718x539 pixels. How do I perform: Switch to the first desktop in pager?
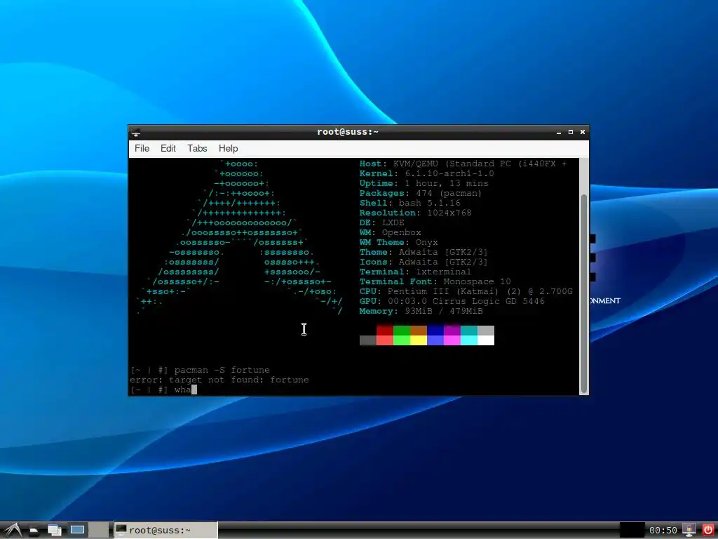coord(77,531)
